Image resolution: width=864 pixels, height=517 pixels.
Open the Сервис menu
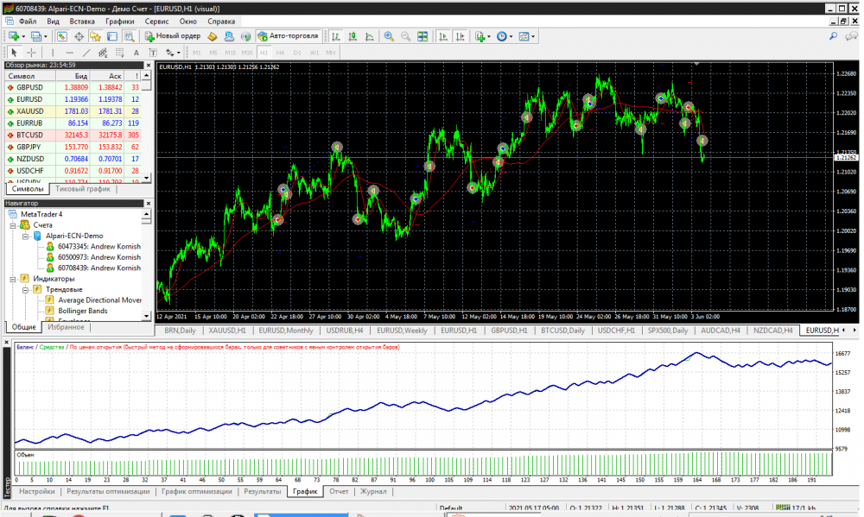(157, 20)
